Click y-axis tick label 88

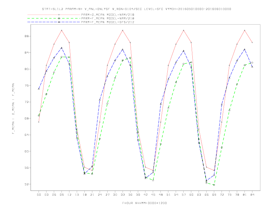click(26, 36)
